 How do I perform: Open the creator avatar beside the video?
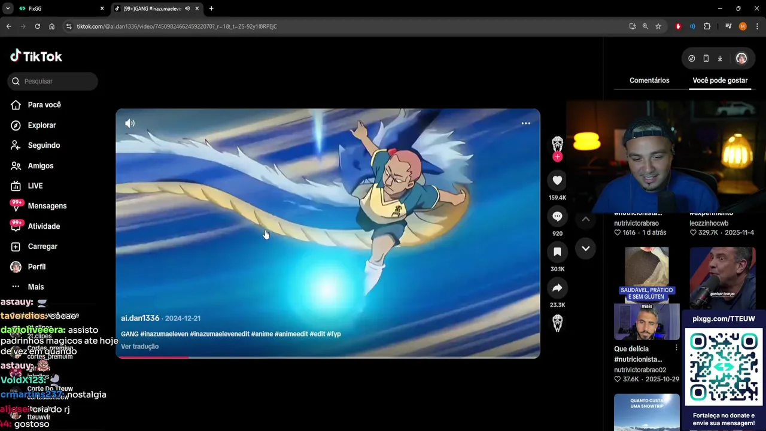coord(557,144)
